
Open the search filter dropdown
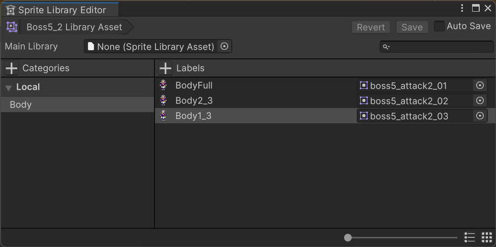[386, 47]
